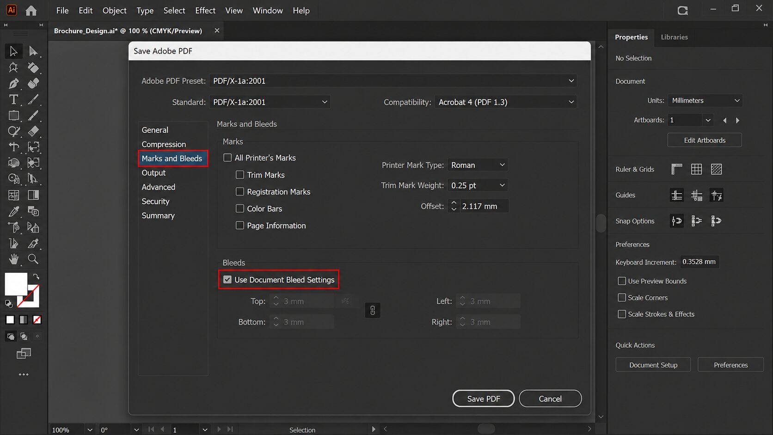Select the Paintbrush tool

[x=33, y=116]
